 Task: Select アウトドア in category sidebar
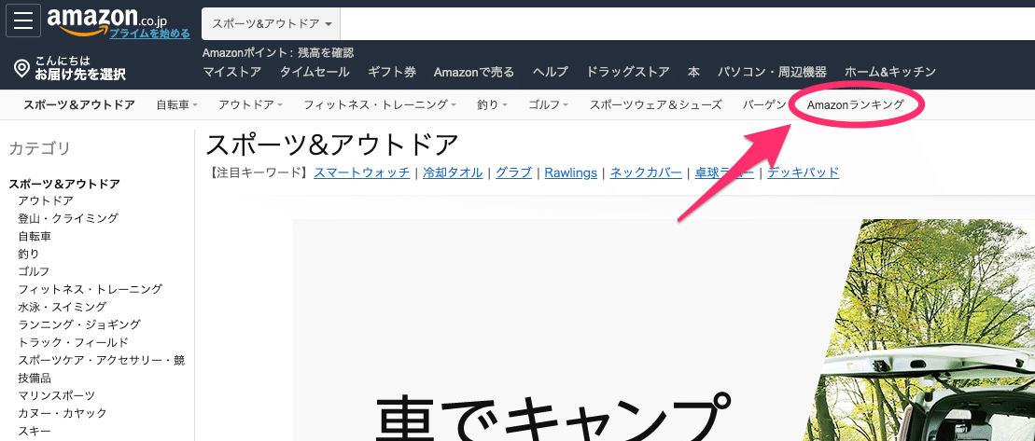tap(46, 200)
